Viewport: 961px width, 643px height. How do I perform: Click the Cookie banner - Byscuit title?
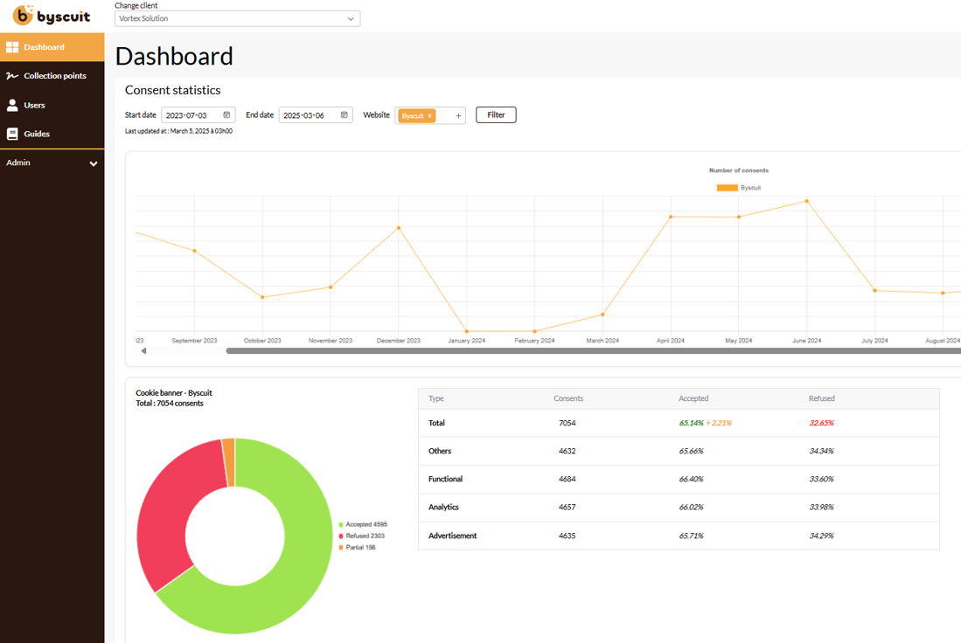173,392
